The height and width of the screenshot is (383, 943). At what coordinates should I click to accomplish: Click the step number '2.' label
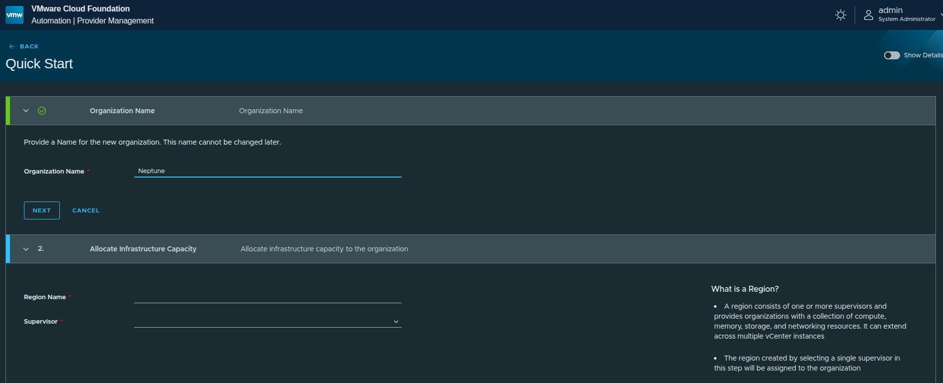41,248
